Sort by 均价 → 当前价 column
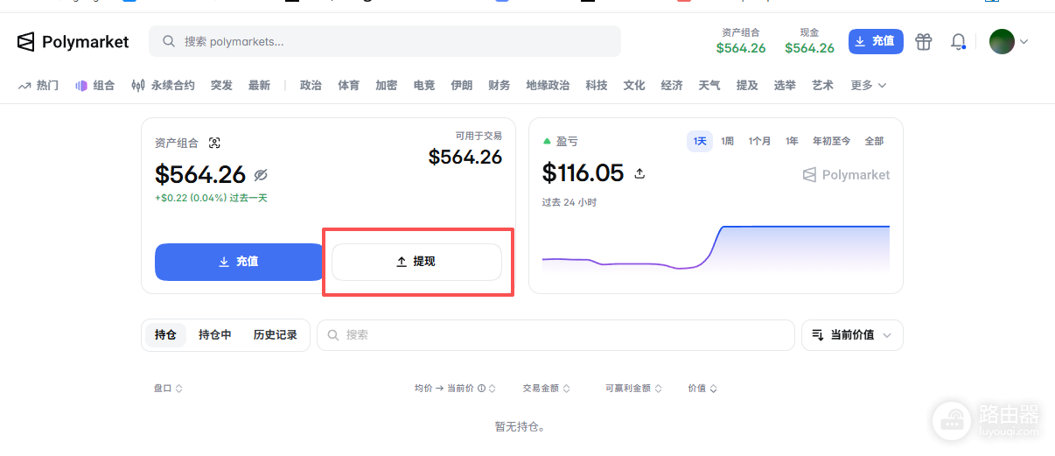This screenshot has width=1055, height=456. tap(456, 389)
